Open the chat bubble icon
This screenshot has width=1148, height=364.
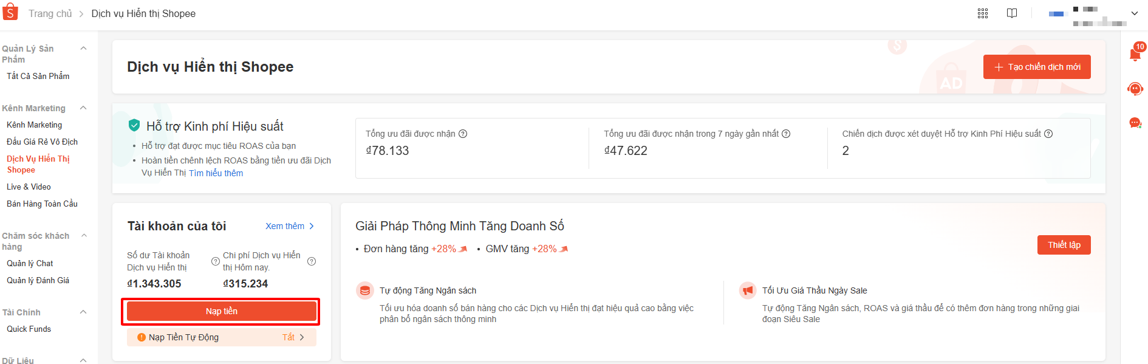click(1135, 123)
